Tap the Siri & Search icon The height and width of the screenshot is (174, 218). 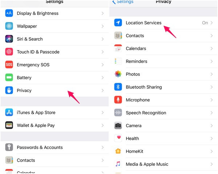click(9, 39)
